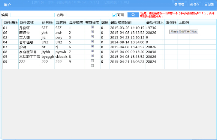Click modifier cell 20024
Viewport: 217px width, 140px height.
tap(155, 62)
